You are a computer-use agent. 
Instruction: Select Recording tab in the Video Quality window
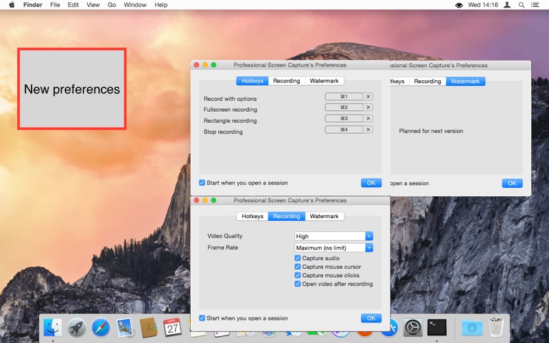(x=286, y=216)
